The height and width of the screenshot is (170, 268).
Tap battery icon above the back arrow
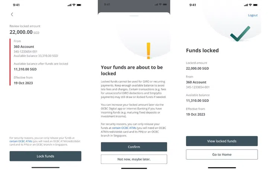pos(79,5)
